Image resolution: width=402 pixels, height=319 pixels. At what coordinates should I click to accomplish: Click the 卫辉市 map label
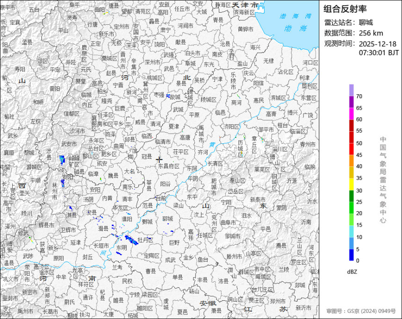pos(68,230)
